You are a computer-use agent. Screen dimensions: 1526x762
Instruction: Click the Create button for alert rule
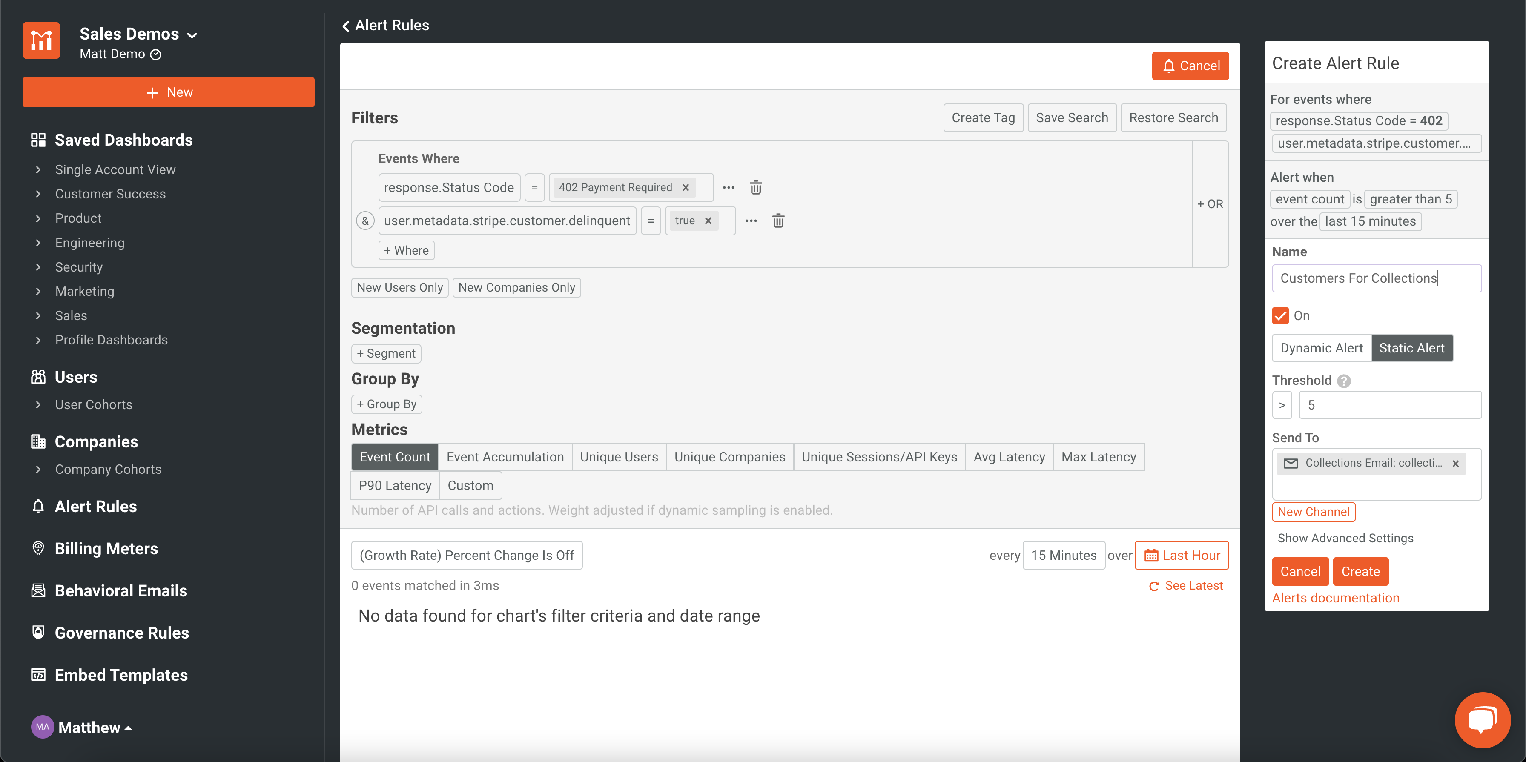pos(1361,571)
